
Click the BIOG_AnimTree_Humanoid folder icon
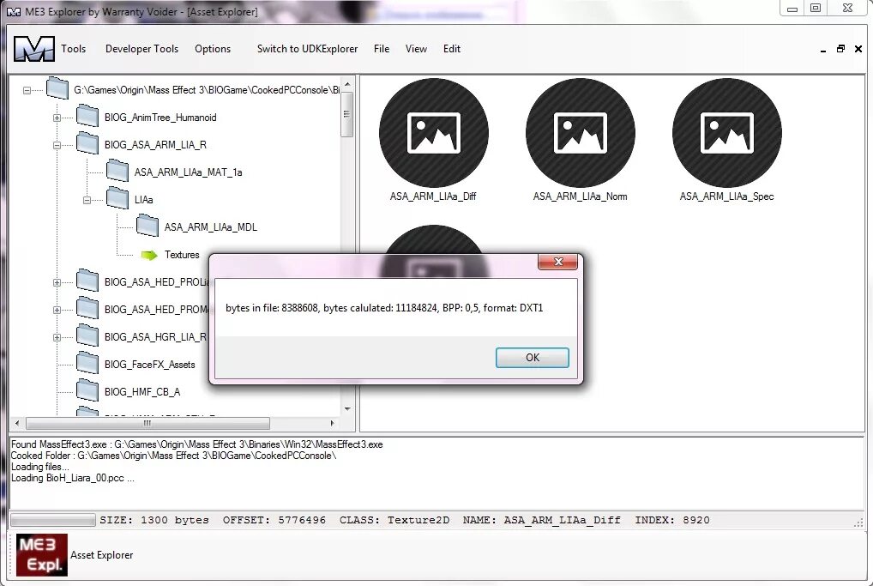(x=87, y=116)
